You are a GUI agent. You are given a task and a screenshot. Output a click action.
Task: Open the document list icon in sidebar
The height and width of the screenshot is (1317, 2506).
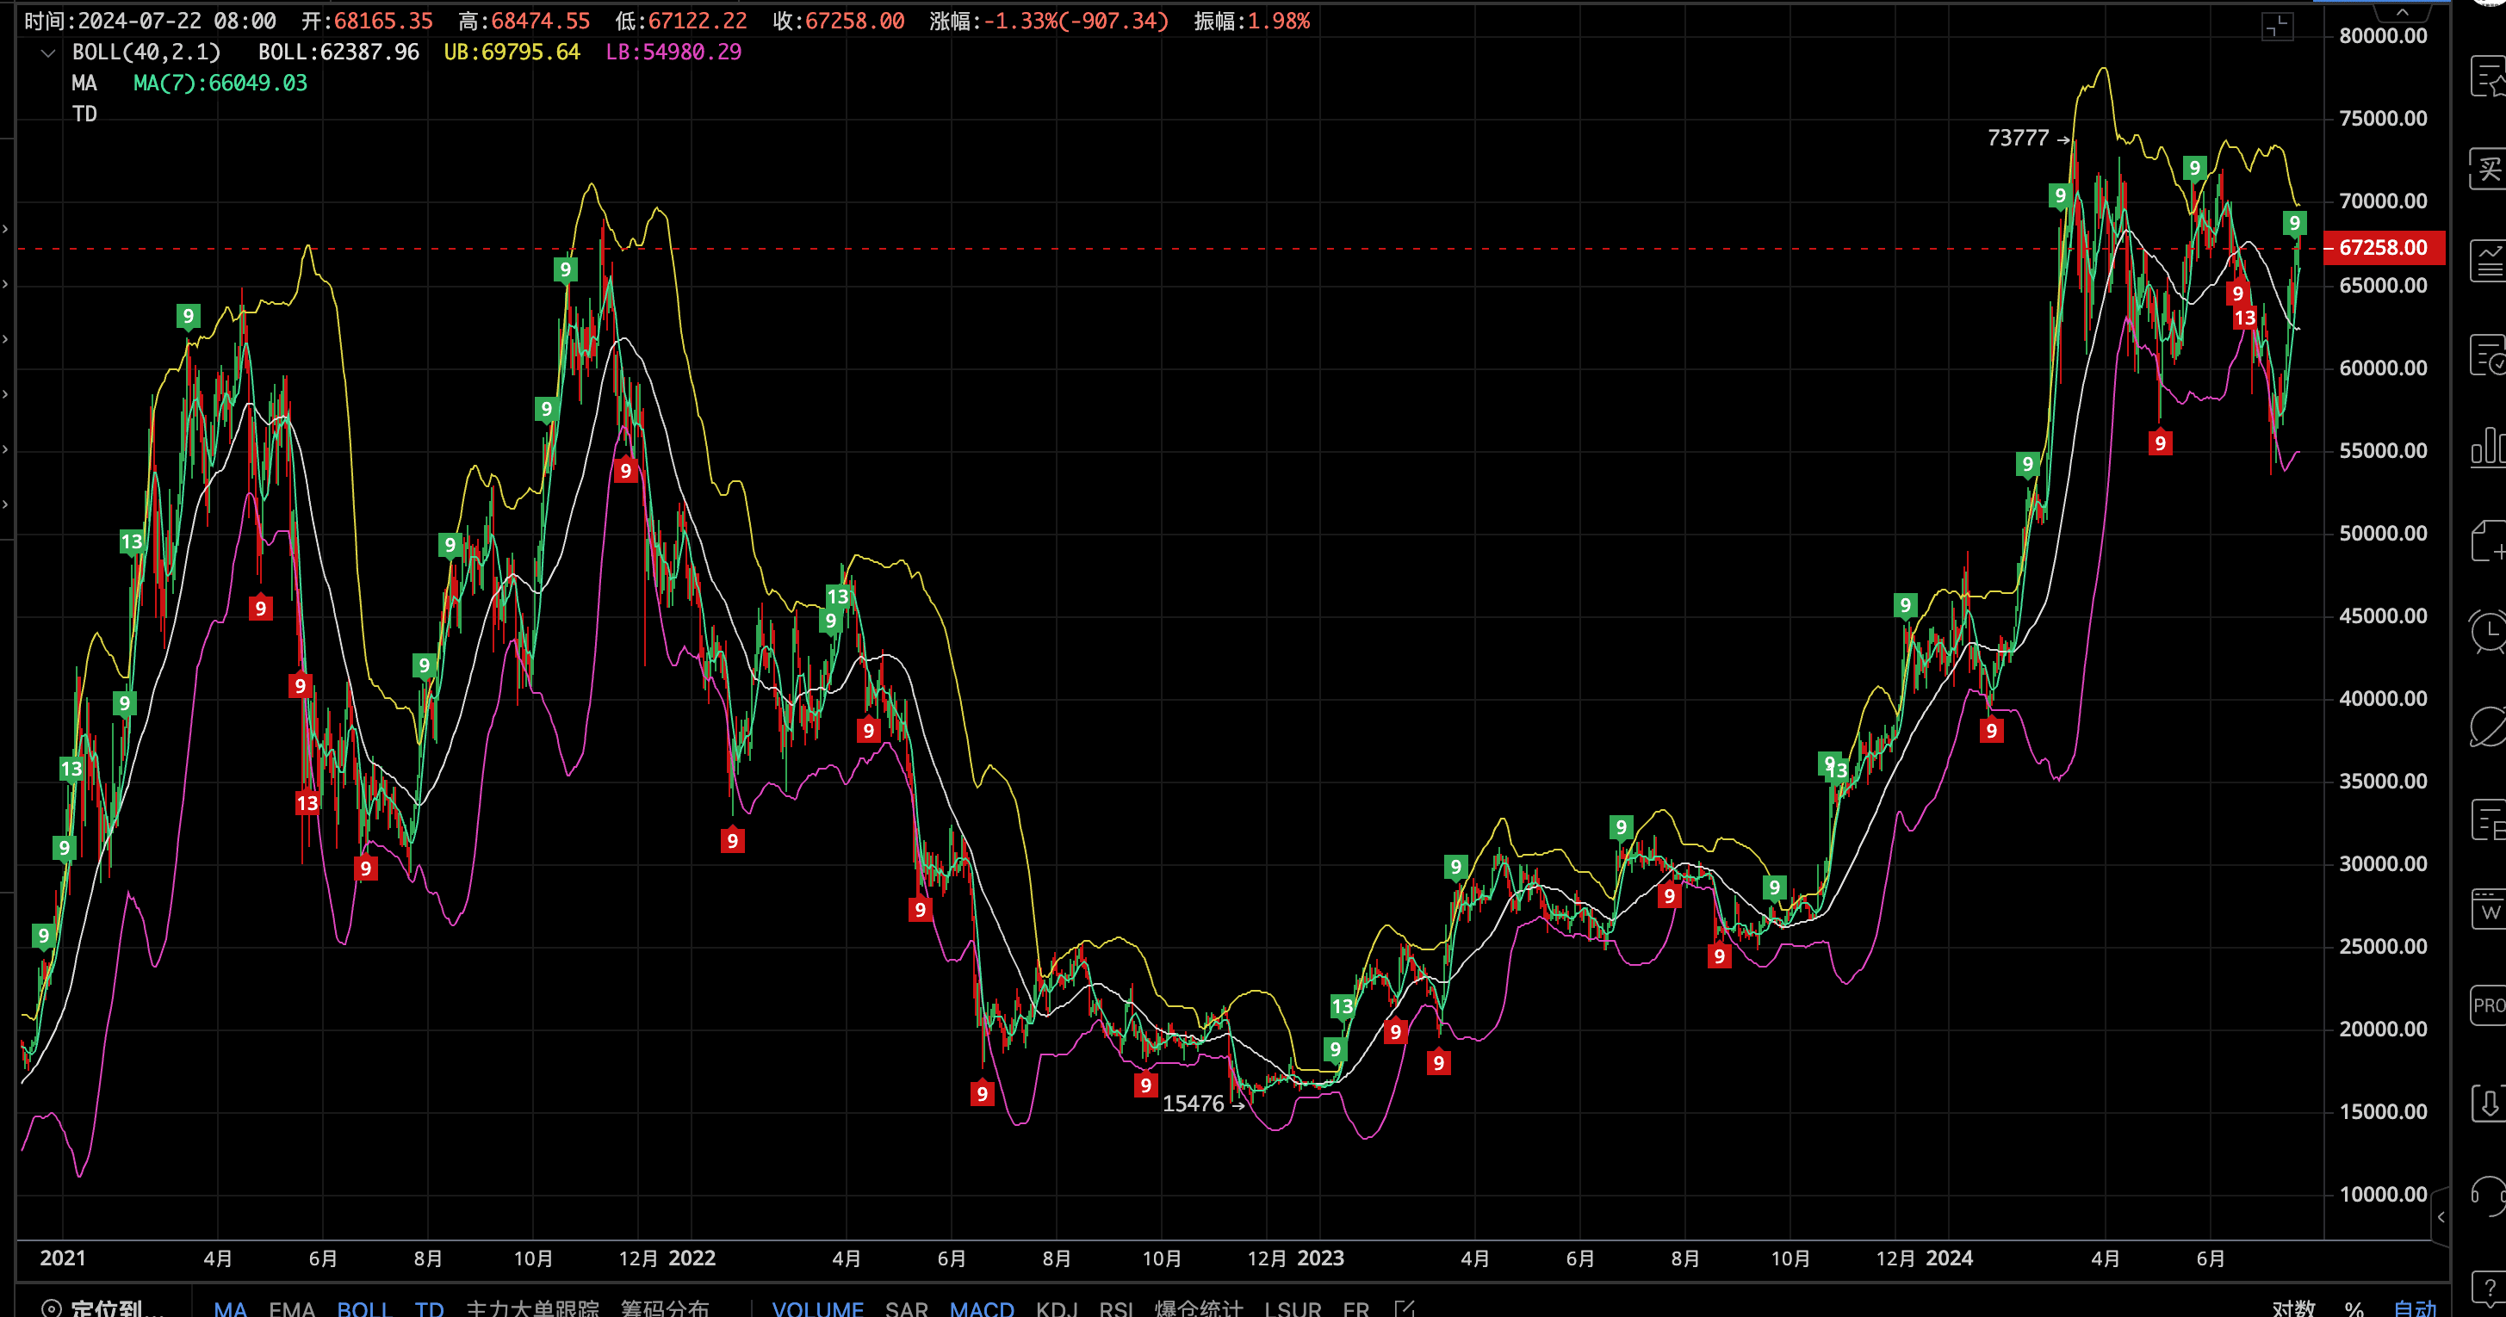click(x=2489, y=819)
